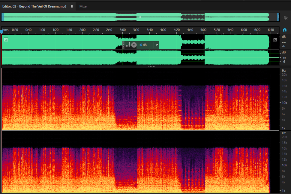Select the Editor: 02 - Beyond The Veil Of Dreams.mp3 tab
Image resolution: width=291 pixels, height=194 pixels.
coord(34,6)
